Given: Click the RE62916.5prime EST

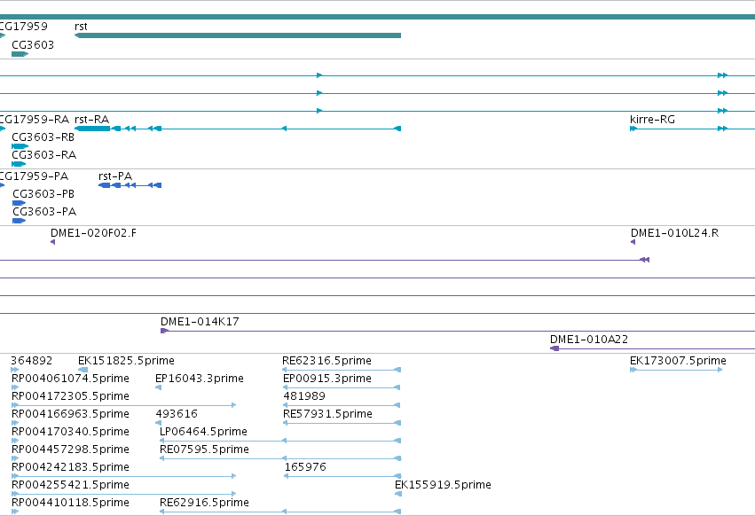Looking at the screenshot, I should point(280,512).
